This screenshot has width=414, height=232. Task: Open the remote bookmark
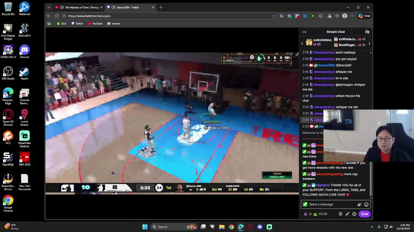114,24
